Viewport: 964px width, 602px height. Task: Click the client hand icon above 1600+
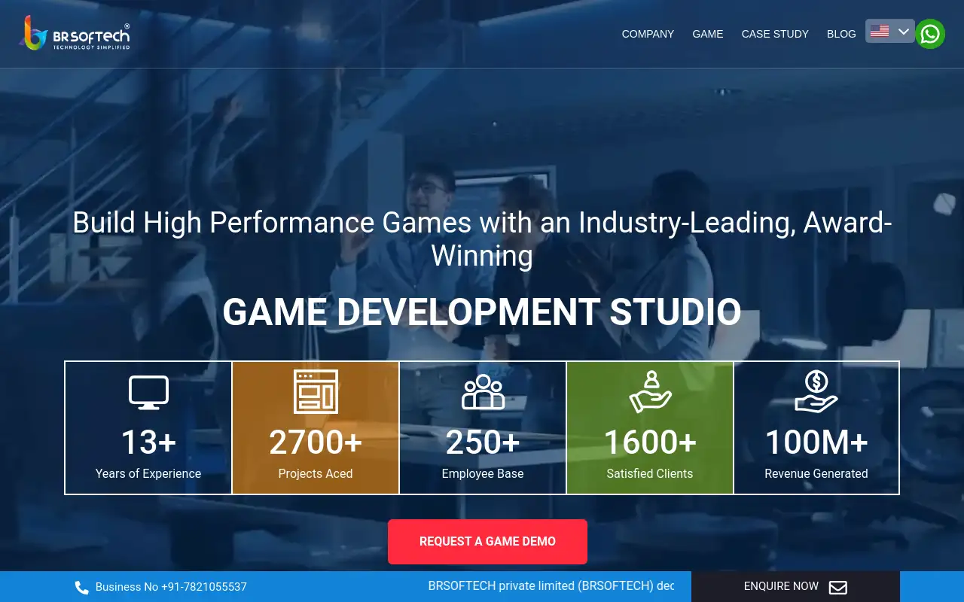[650, 392]
